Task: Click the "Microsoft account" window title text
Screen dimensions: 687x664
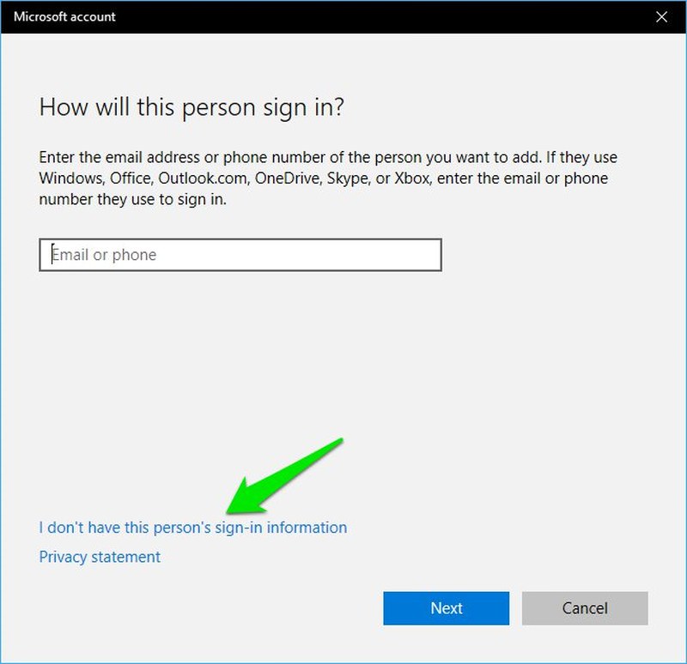Action: tap(64, 16)
